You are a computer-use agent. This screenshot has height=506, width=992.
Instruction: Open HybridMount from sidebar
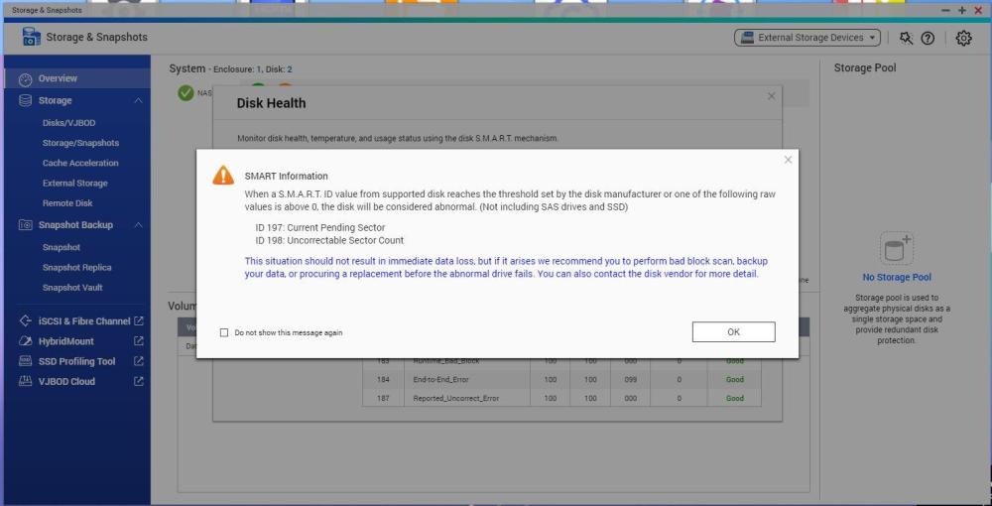coord(65,341)
